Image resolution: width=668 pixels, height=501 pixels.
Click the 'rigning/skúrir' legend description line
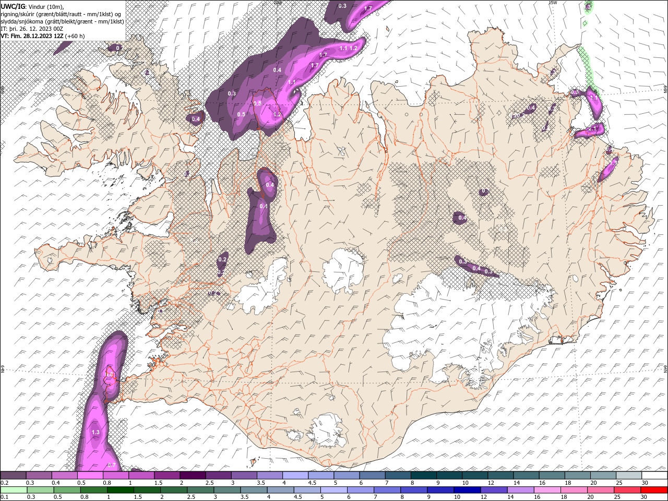pyautogui.click(x=61, y=14)
